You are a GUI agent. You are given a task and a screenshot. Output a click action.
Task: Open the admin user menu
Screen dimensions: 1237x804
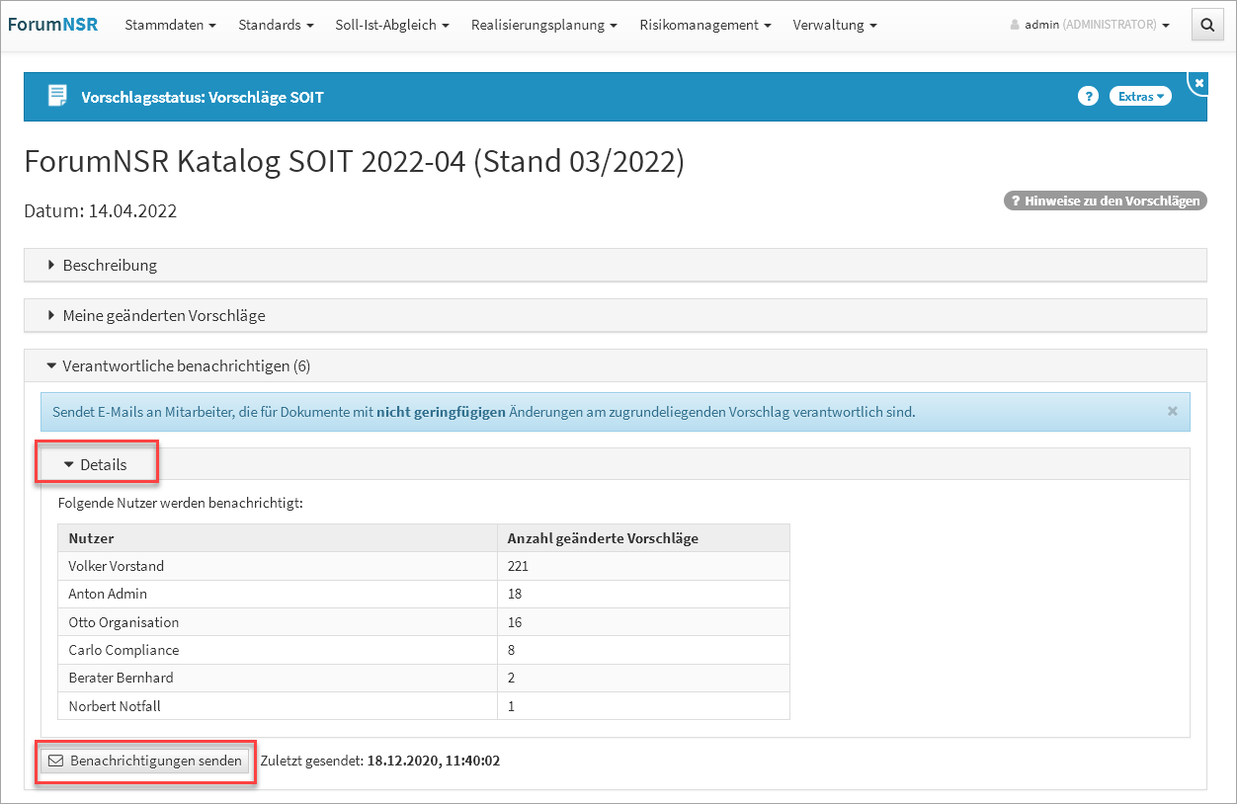[1090, 25]
